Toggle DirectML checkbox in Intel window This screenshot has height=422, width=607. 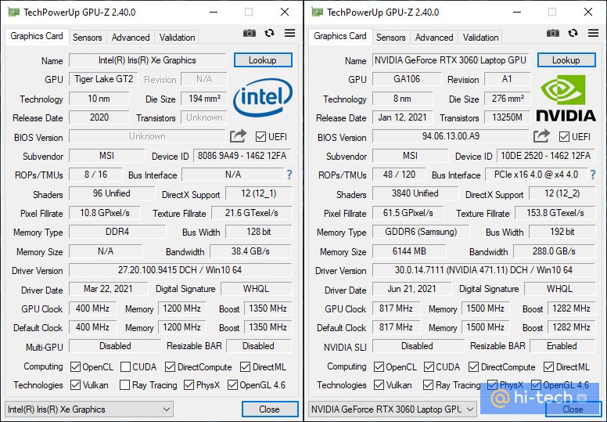pyautogui.click(x=245, y=366)
